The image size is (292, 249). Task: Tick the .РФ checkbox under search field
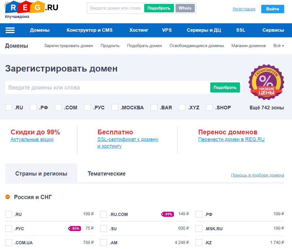pyautogui.click(x=33, y=107)
